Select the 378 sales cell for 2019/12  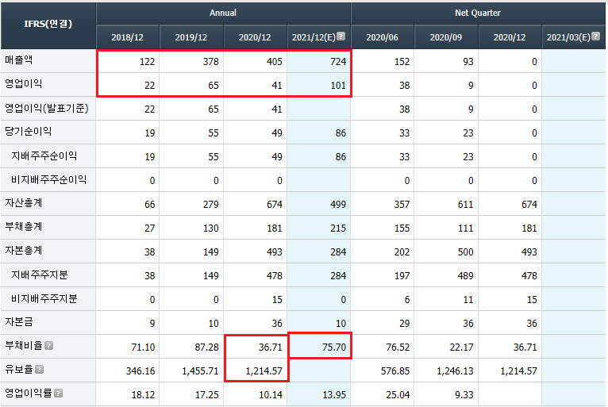(191, 61)
